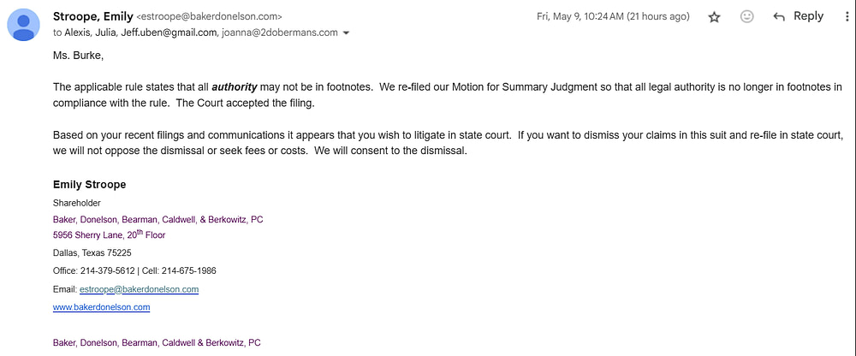Open the three-dot More options menu
The image size is (856, 356).
coord(847,17)
